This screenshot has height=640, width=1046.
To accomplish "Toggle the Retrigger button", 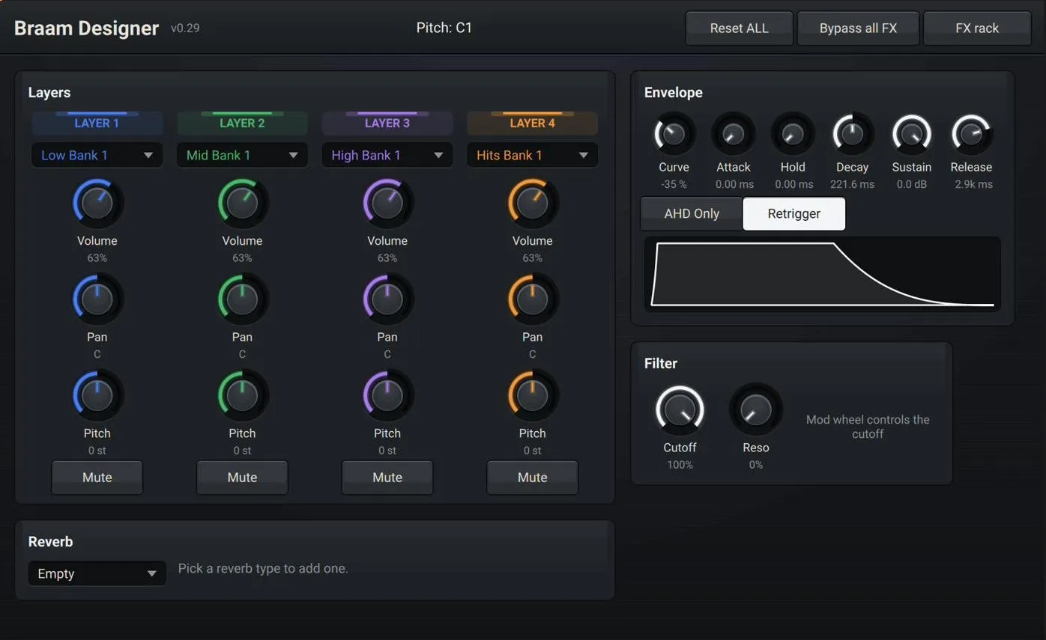I will (x=794, y=214).
